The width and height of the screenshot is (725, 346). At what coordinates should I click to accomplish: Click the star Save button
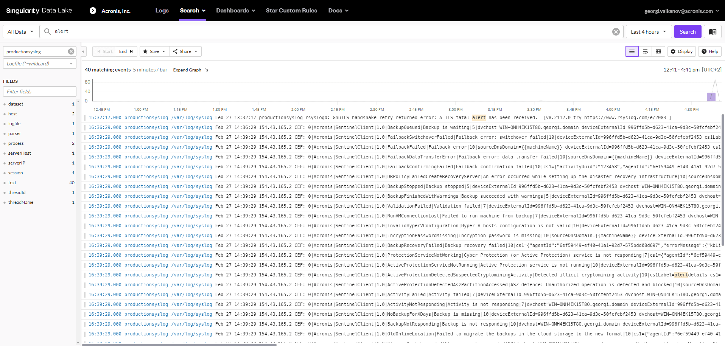151,51
